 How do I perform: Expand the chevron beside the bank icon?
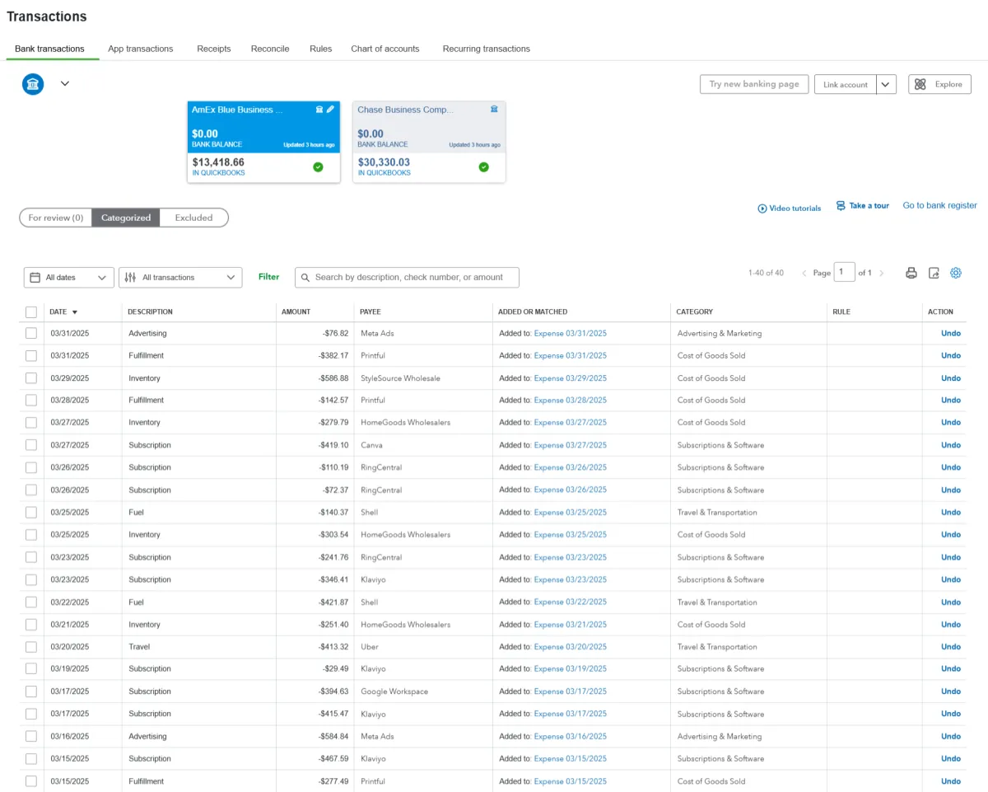point(65,83)
